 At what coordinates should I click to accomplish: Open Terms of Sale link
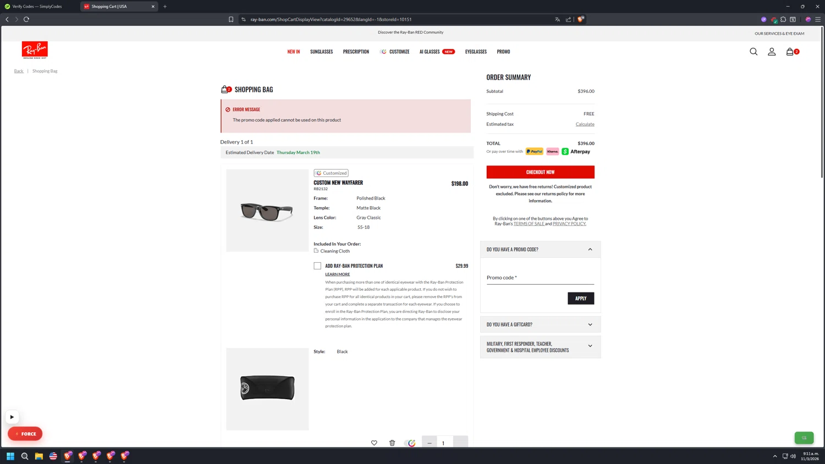[529, 224]
